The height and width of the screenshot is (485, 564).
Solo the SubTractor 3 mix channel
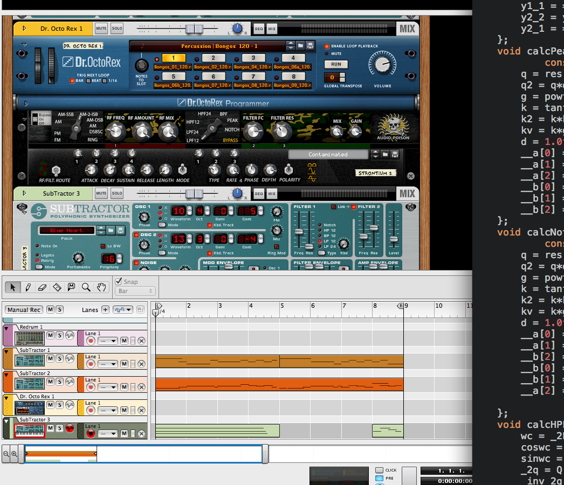[117, 193]
